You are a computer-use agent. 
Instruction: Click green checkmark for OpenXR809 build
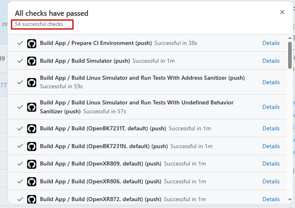(20, 164)
